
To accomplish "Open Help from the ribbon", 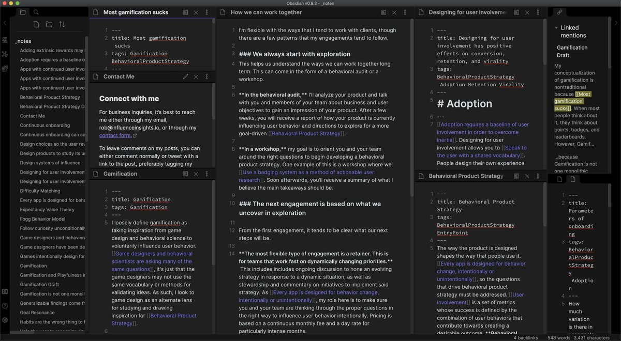I will (x=5, y=306).
